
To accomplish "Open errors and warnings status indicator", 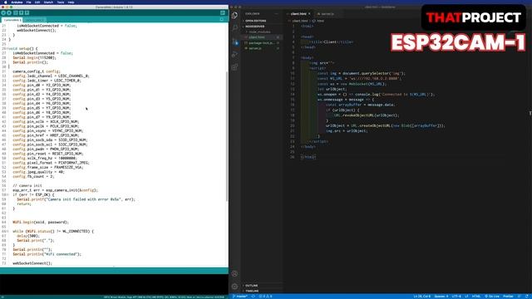I will (266, 297).
